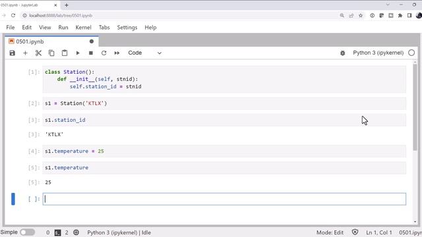Open the Run menu
Image resolution: width=422 pixels, height=237 pixels.
[x=63, y=28]
